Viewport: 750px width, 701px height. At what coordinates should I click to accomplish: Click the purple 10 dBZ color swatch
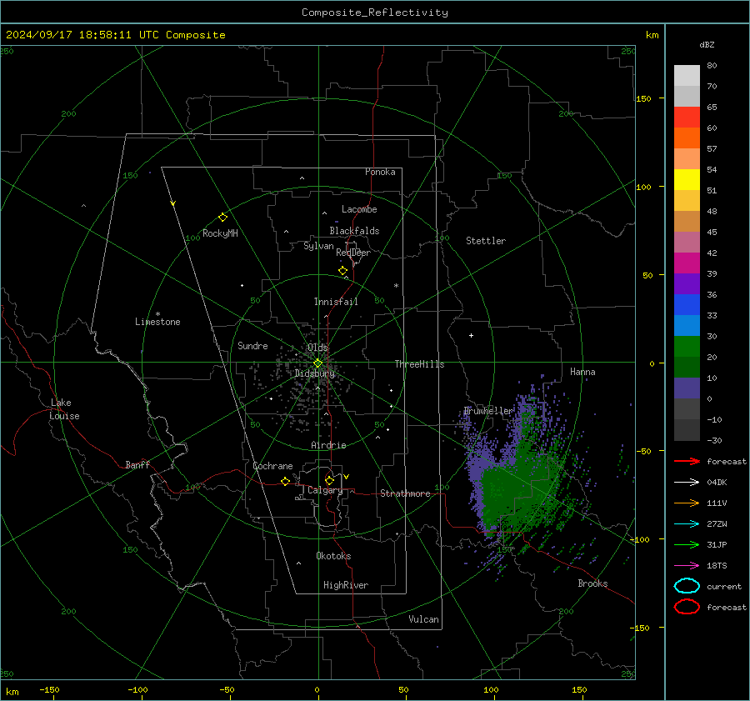(x=687, y=388)
